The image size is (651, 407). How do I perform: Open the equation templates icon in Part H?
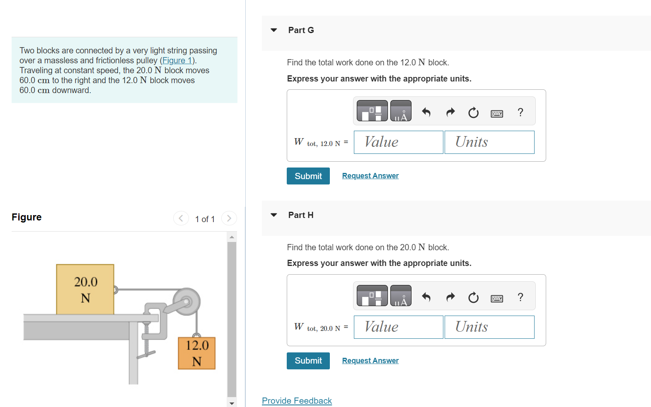(371, 295)
